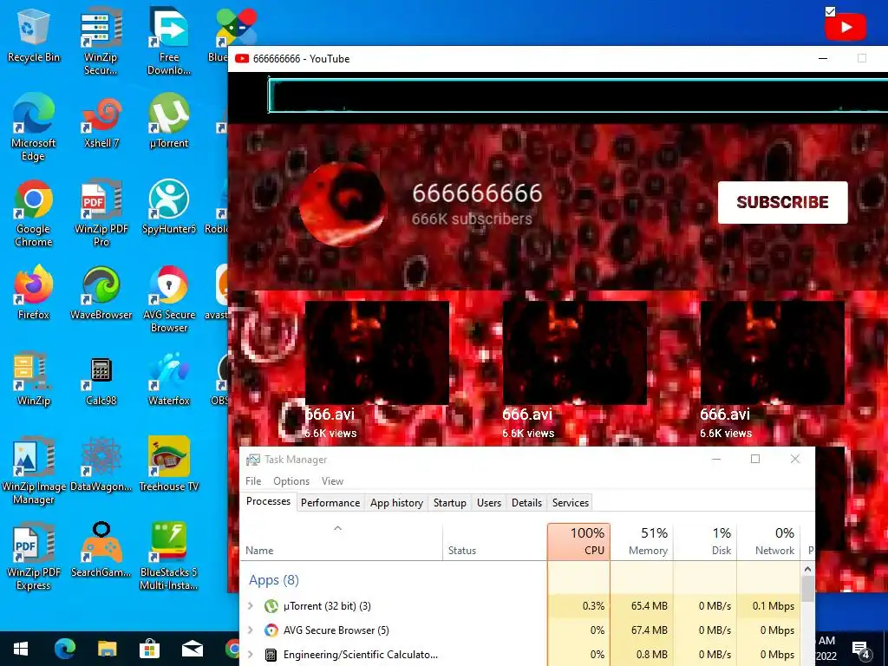Open Mail from the taskbar
This screenshot has height=666, width=888.
pyautogui.click(x=193, y=649)
